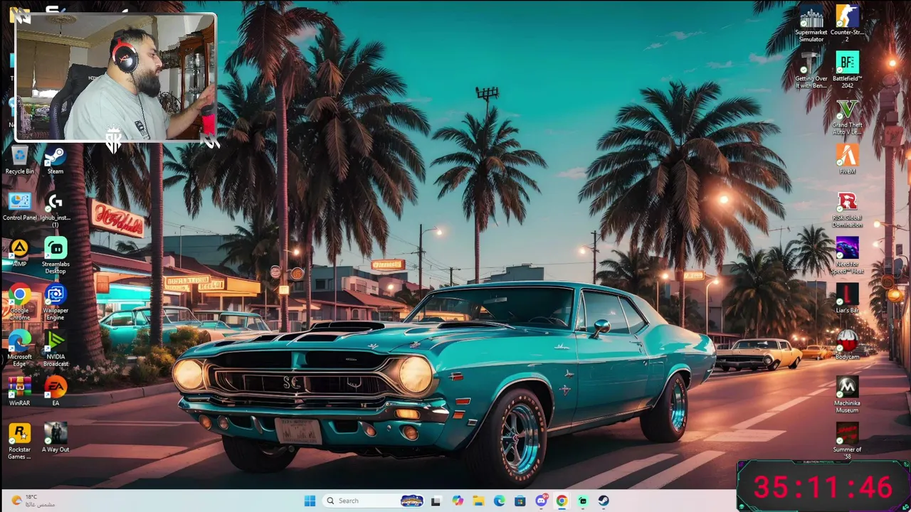This screenshot has height=512, width=911.
Task: Select the Grand Theft Auto V icon
Action: (847, 117)
